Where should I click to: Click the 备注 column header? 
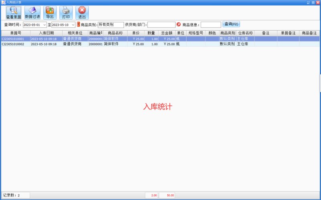[266, 33]
